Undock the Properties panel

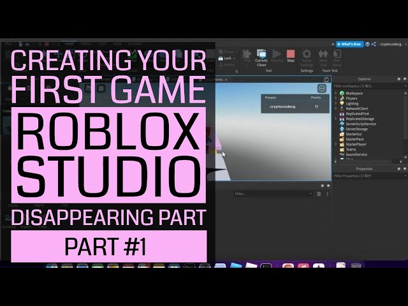pos(398,169)
